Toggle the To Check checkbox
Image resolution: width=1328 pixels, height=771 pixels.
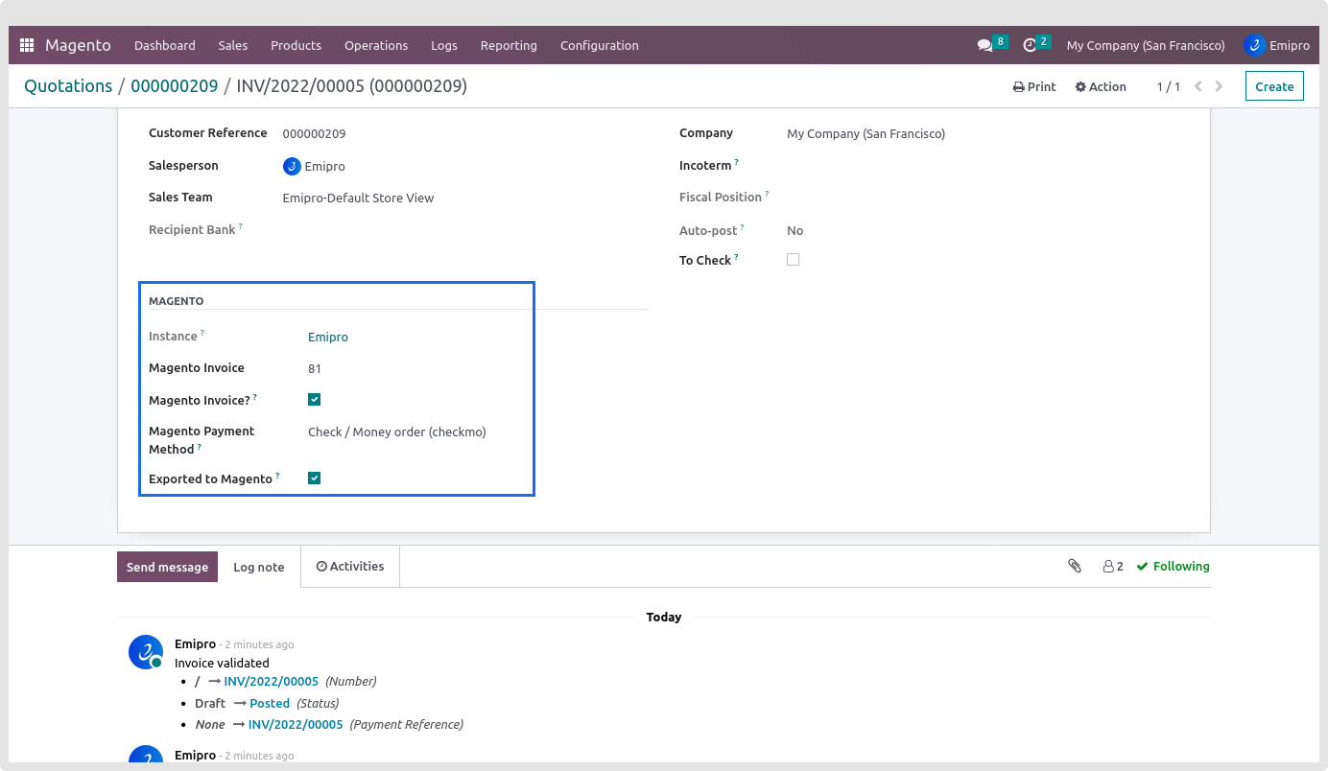tap(793, 260)
